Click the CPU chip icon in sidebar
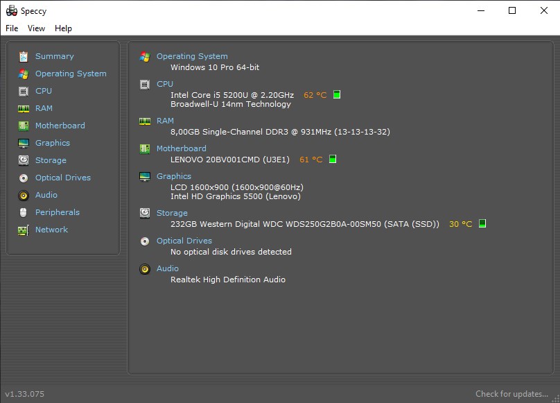Screen dimensions: 560x403 [x=24, y=91]
